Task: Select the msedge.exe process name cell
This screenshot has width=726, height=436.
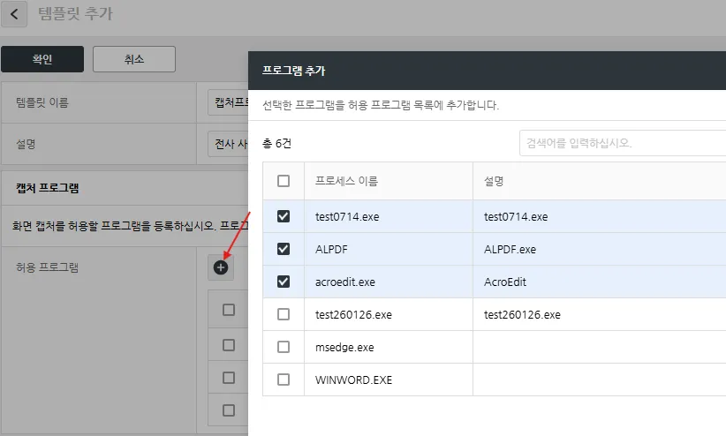Action: click(x=389, y=347)
